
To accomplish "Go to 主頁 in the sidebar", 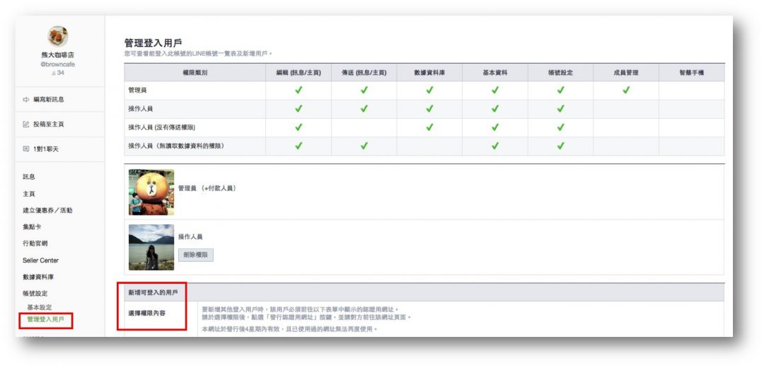I will (x=29, y=194).
